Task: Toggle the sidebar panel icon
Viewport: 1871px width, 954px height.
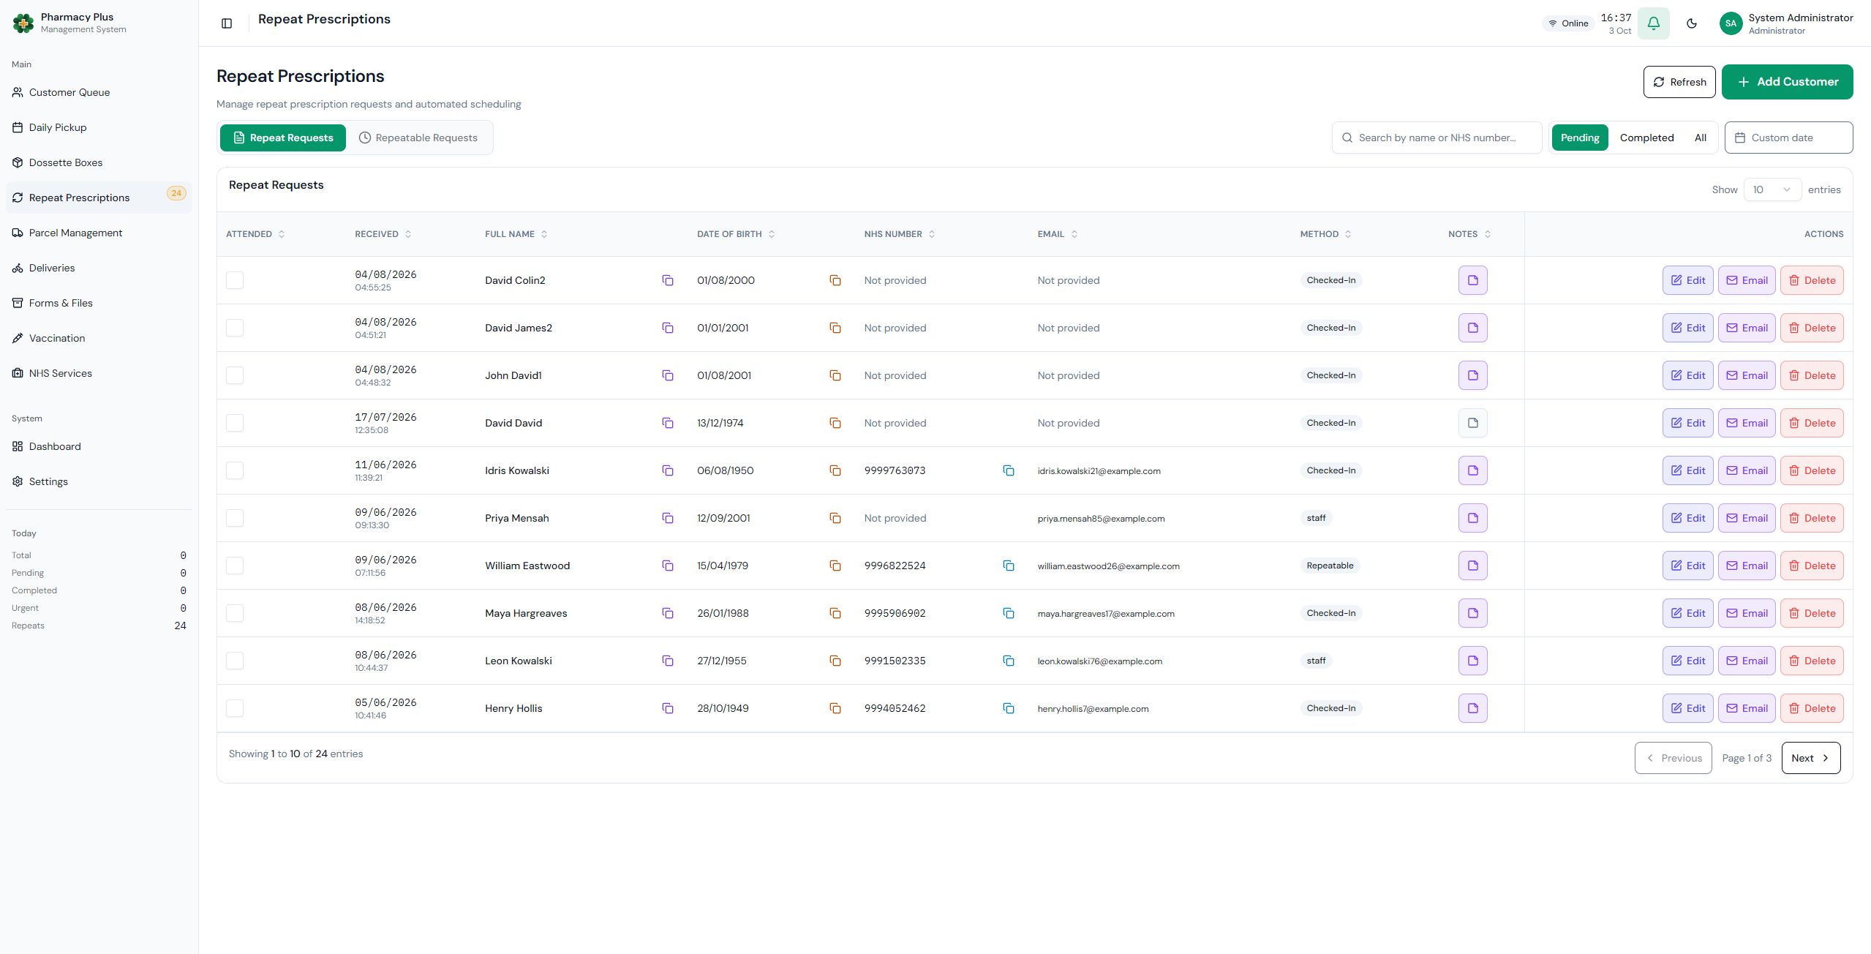Action: [x=227, y=23]
